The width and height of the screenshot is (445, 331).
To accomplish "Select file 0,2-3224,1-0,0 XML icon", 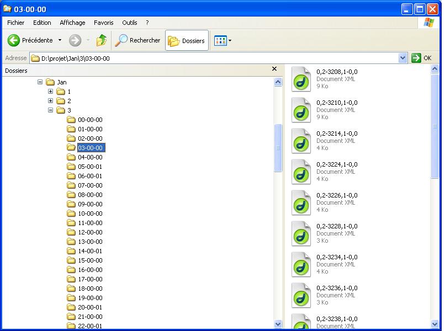I will click(301, 172).
